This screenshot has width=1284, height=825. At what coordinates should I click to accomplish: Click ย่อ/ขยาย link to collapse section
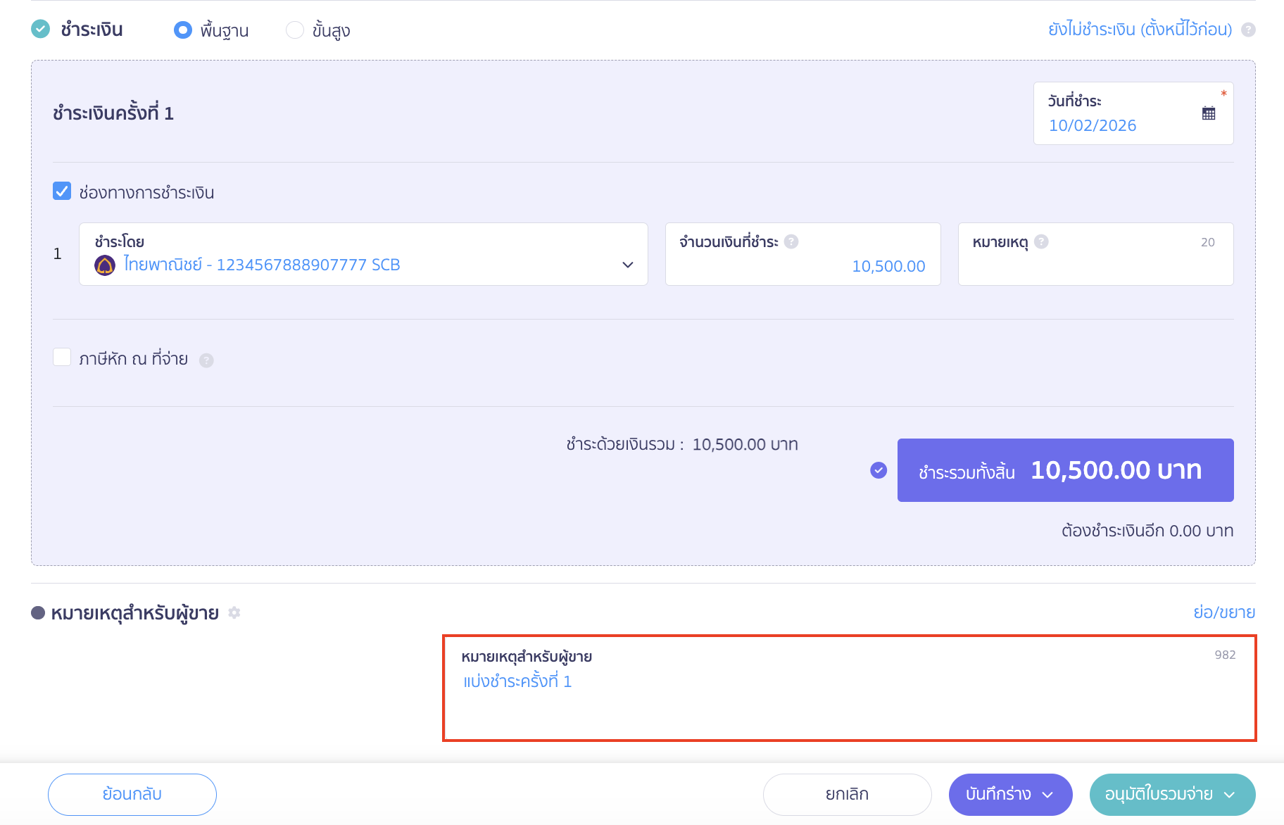pos(1224,612)
